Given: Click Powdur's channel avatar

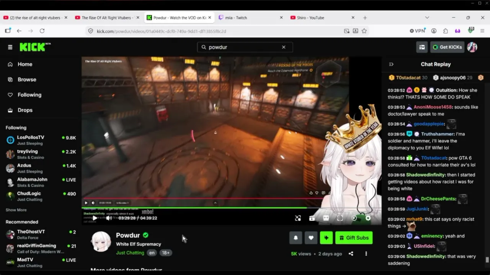Looking at the screenshot, I should [x=101, y=242].
